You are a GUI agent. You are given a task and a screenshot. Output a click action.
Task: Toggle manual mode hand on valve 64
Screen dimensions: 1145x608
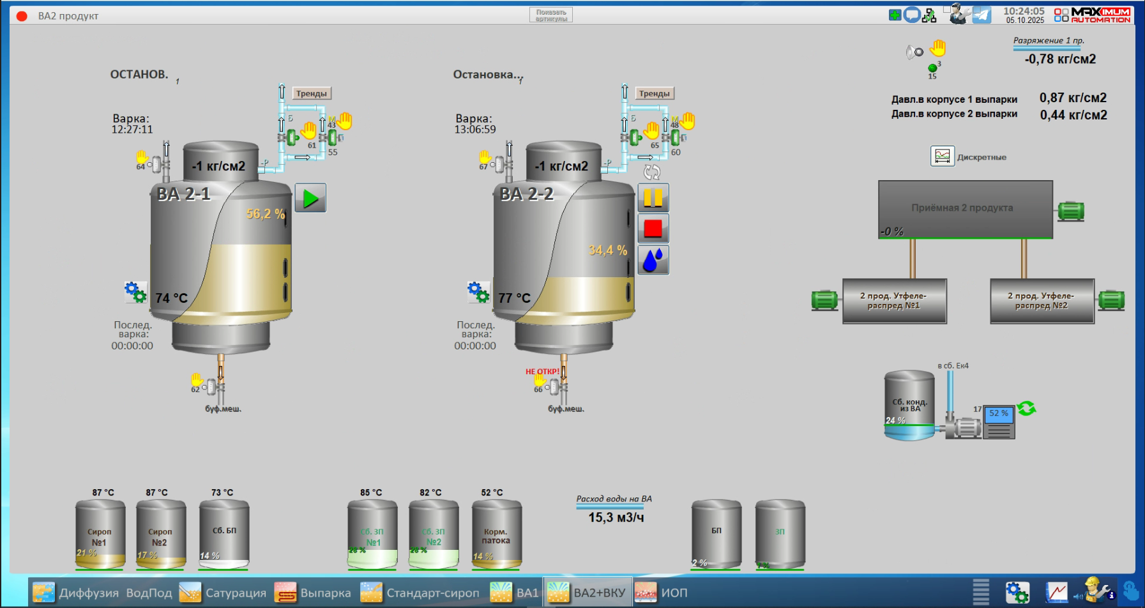pyautogui.click(x=142, y=156)
